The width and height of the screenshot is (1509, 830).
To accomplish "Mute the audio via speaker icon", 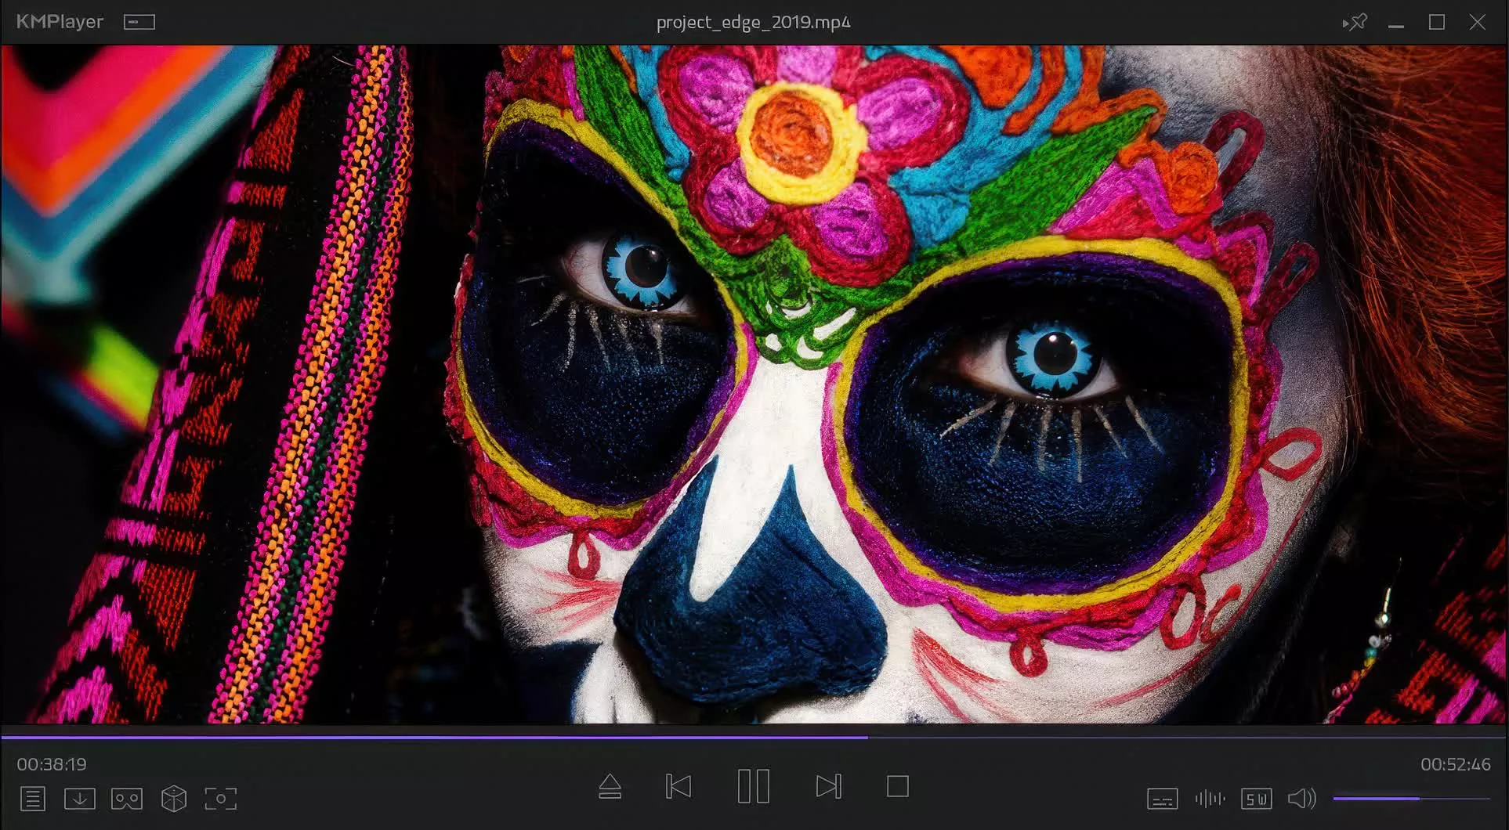I will tap(1302, 799).
